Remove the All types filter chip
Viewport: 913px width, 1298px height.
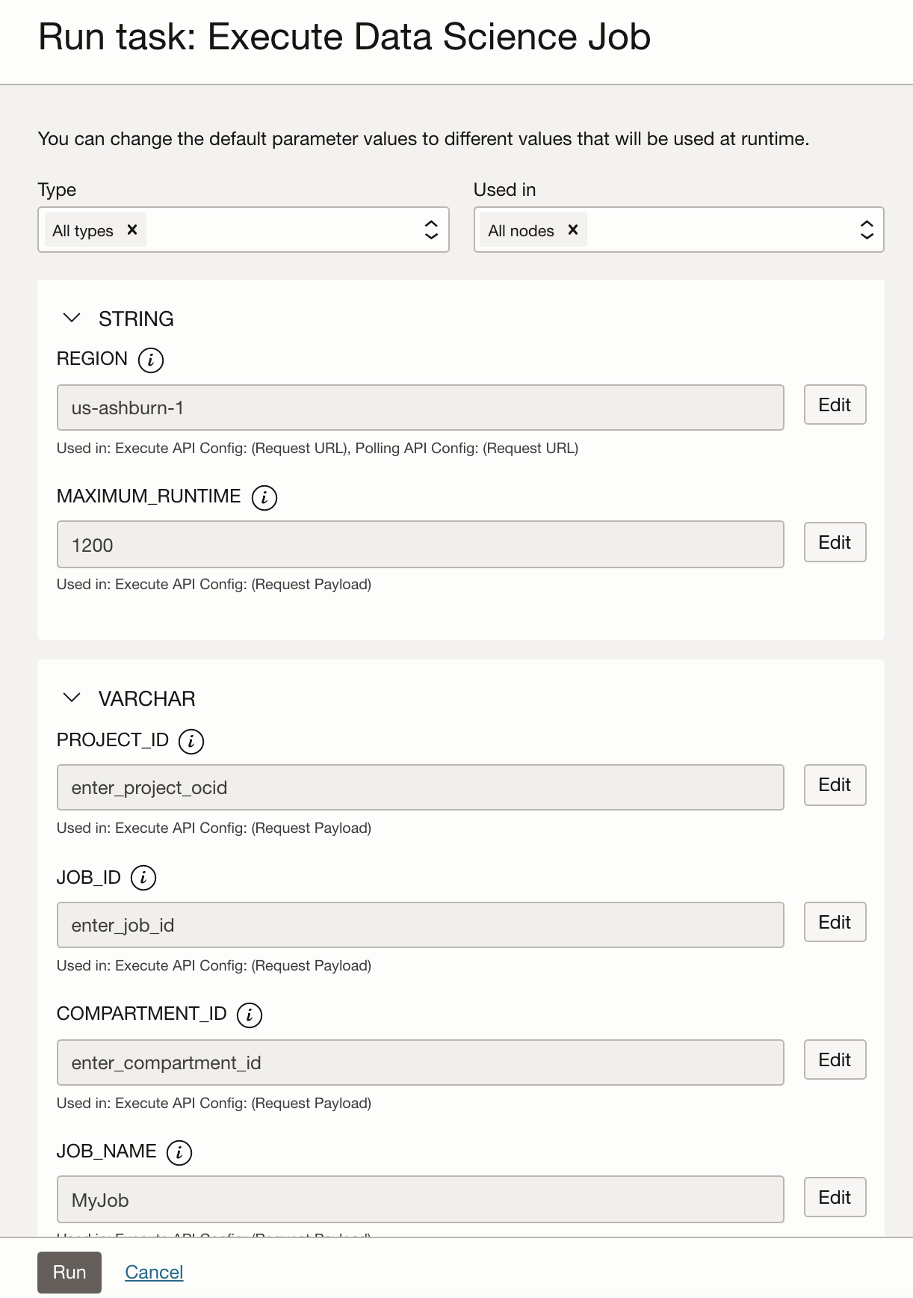coord(132,230)
